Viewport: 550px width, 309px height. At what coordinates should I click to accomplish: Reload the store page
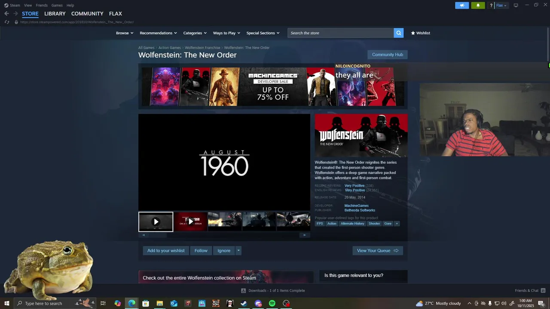pyautogui.click(x=6, y=22)
